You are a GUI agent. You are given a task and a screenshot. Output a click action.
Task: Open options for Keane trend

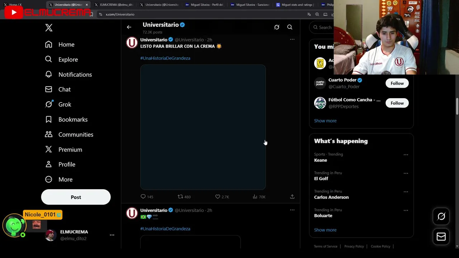pos(406,155)
